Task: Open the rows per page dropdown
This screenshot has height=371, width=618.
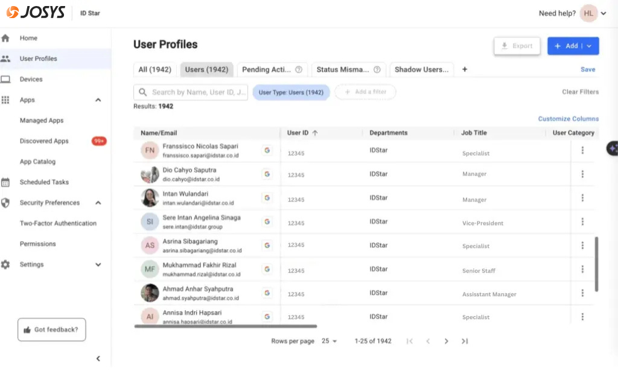Action: [330, 341]
